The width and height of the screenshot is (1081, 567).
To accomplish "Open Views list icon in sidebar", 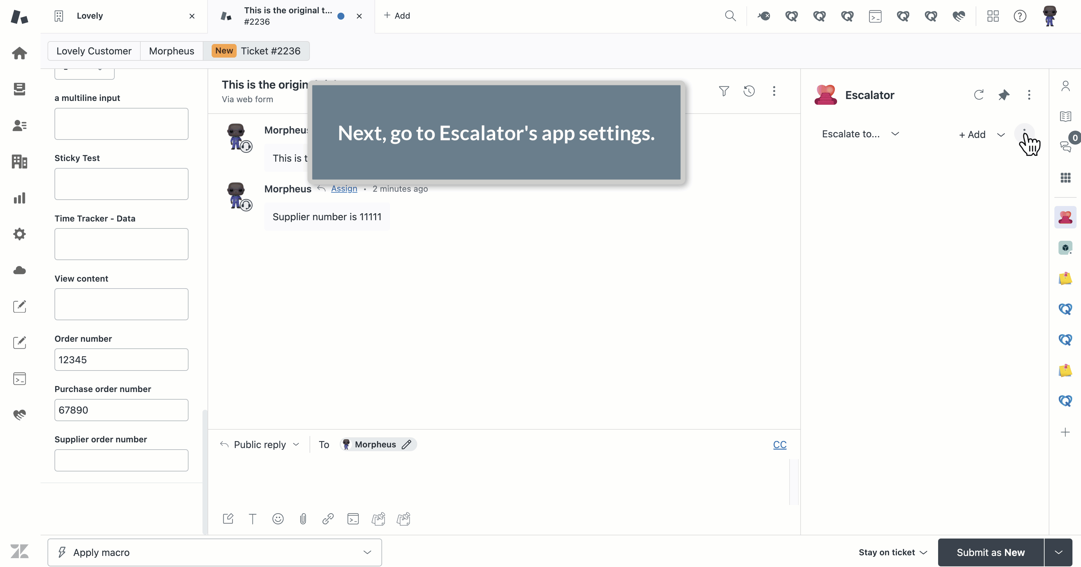I will [19, 89].
